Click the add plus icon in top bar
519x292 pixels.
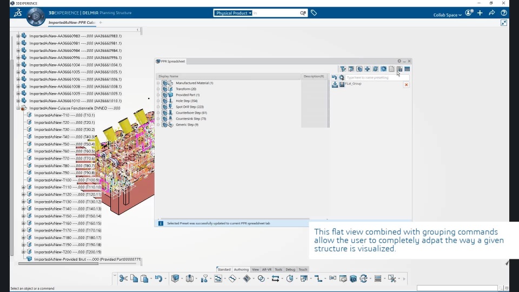click(480, 13)
